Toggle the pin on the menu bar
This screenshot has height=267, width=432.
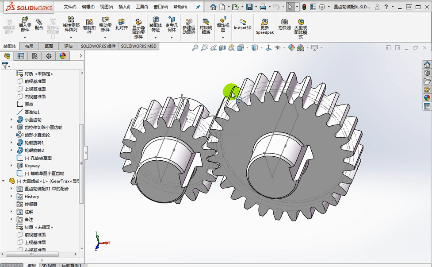click(x=198, y=7)
